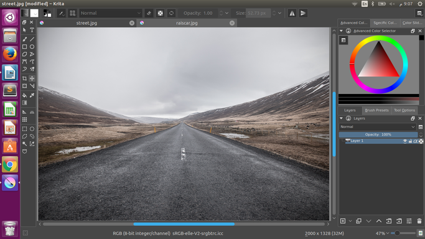Viewport: 425px width, 239px height.
Task: Open layer properties sliders icon
Action: [x=409, y=221]
